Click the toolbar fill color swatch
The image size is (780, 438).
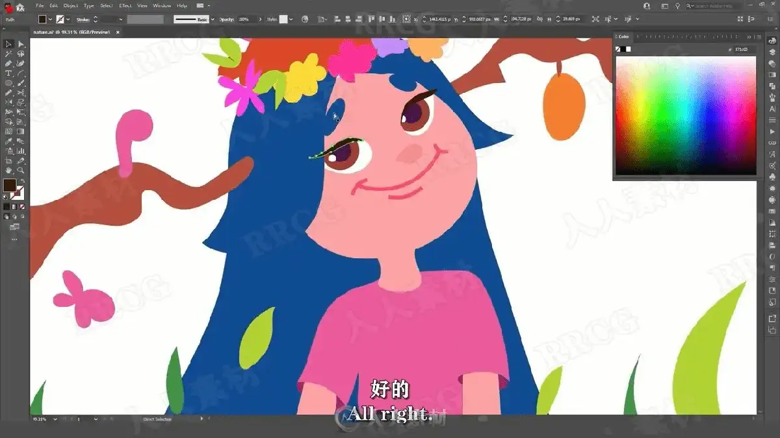(9, 186)
